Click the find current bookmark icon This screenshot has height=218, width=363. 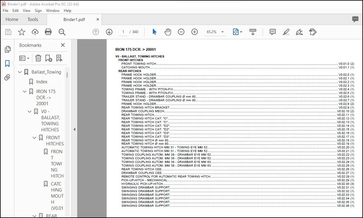pos(59,58)
